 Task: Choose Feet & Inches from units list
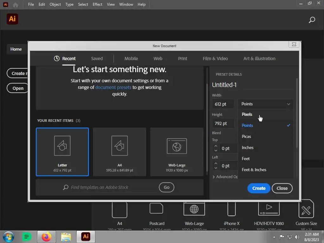[x=266, y=170]
